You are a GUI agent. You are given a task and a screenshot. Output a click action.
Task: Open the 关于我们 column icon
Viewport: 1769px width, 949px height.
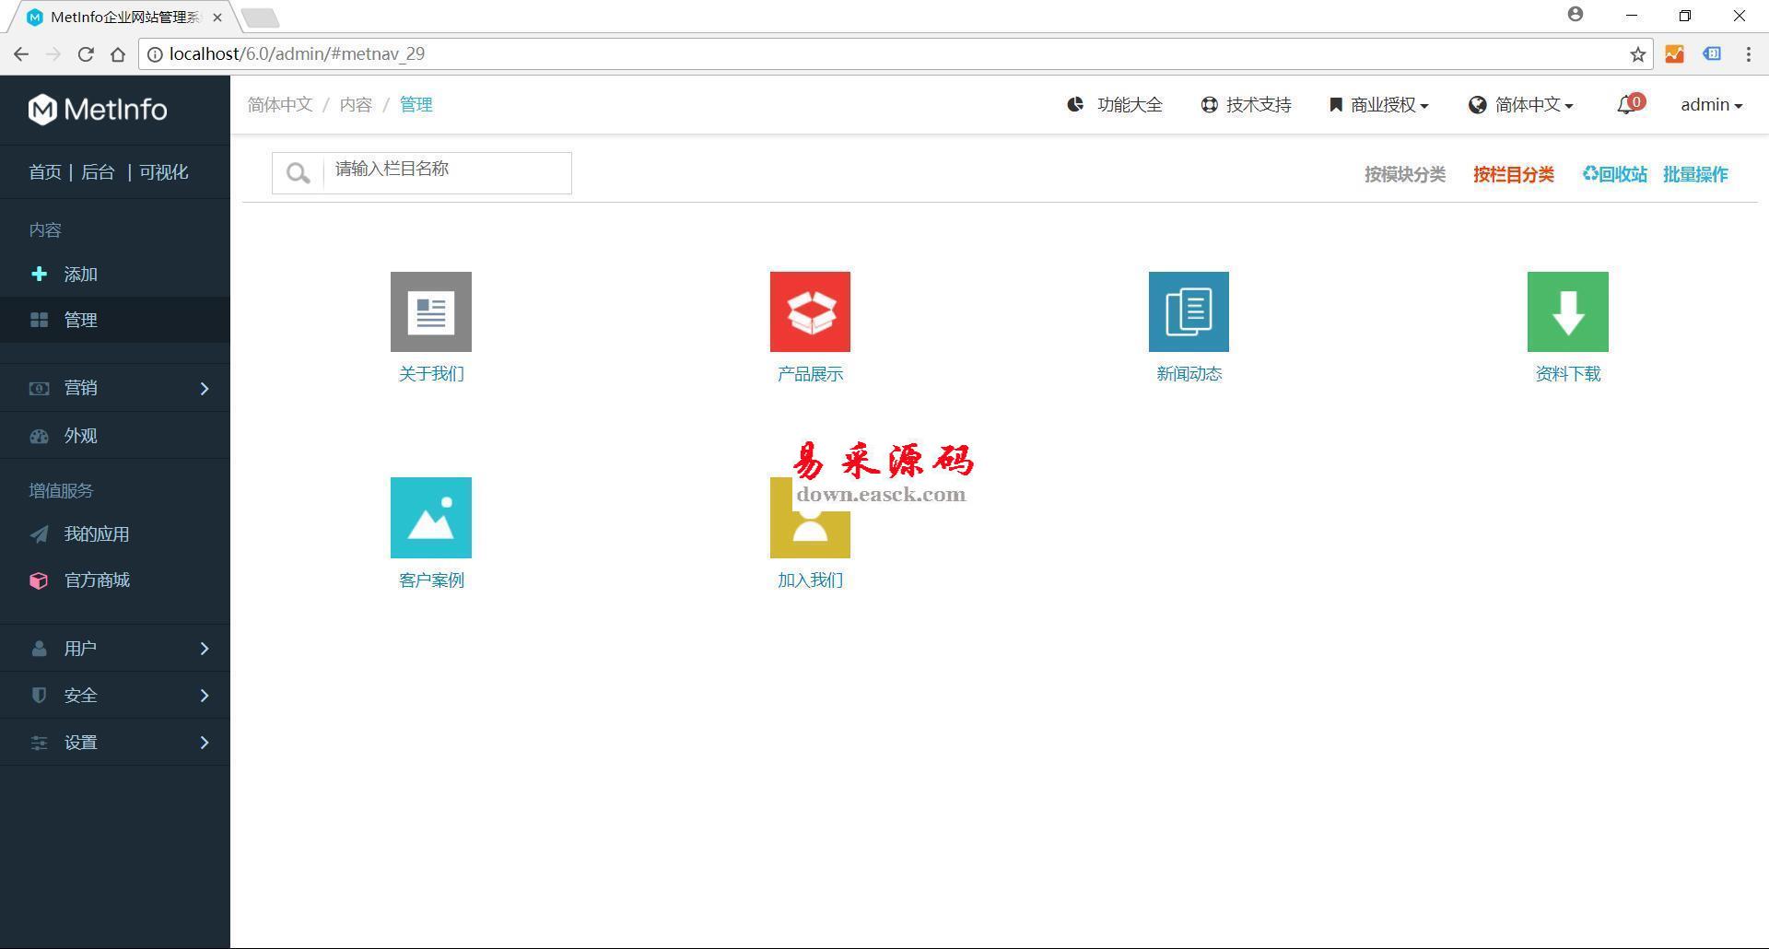[x=430, y=311]
